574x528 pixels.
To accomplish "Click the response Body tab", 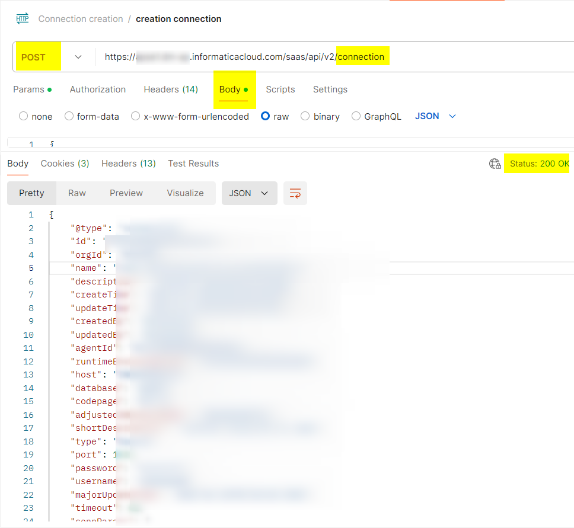I will tap(18, 164).
